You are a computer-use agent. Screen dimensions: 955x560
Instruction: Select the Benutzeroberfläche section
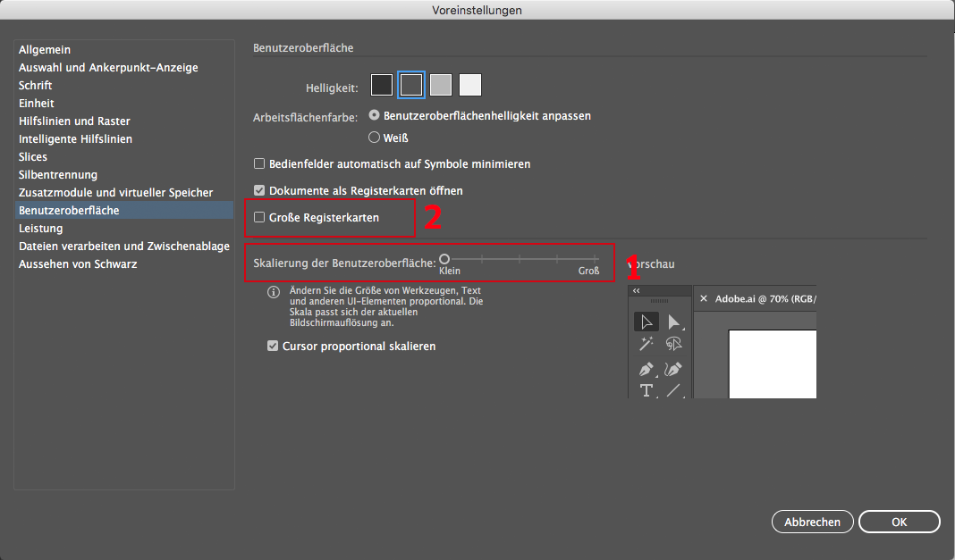tap(123, 211)
